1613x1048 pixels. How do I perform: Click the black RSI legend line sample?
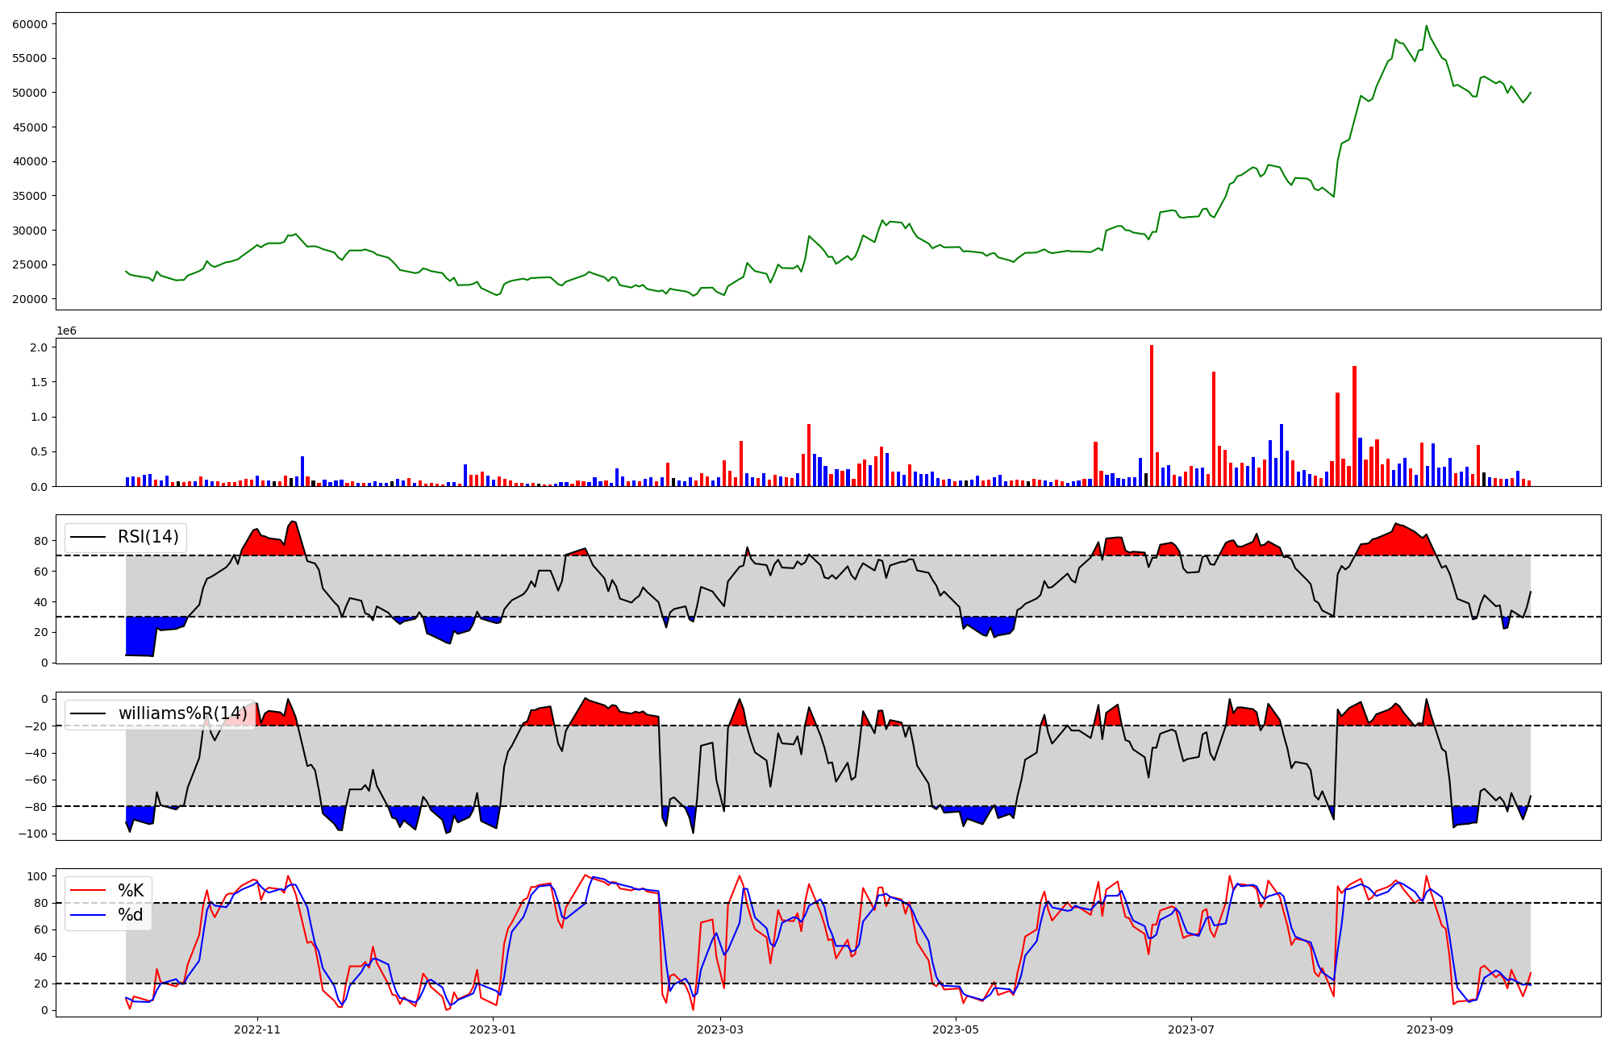pyautogui.click(x=88, y=537)
